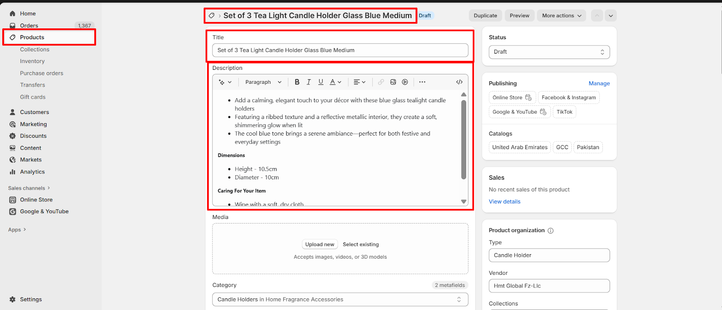Click the Duplicate button

pos(485,15)
